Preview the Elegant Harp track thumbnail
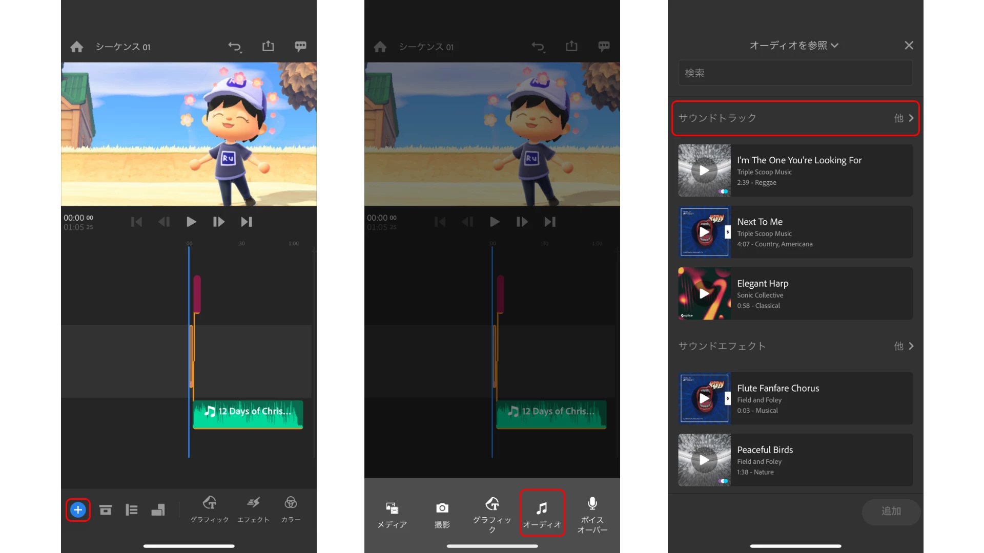The width and height of the screenshot is (984, 553). [704, 293]
